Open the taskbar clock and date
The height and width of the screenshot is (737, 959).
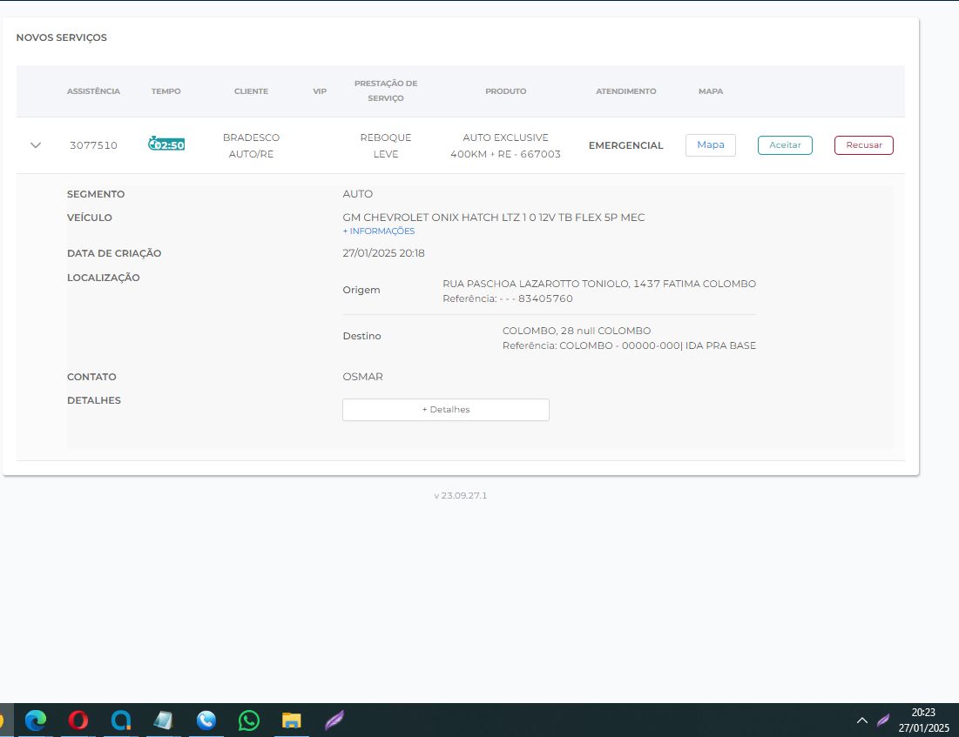923,720
